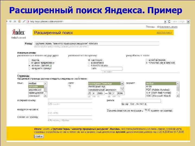Click language list scroll-up arrow
The width and height of the screenshot is (195, 146).
pos(45,84)
